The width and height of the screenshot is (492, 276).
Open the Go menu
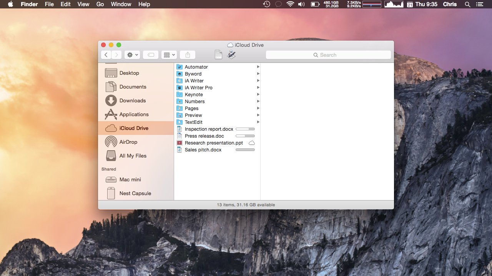(x=100, y=4)
